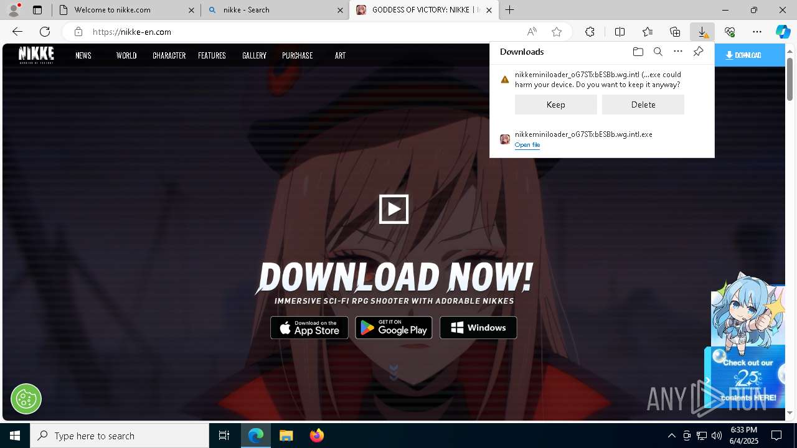Open Task View on the taskbar

tap(224, 436)
